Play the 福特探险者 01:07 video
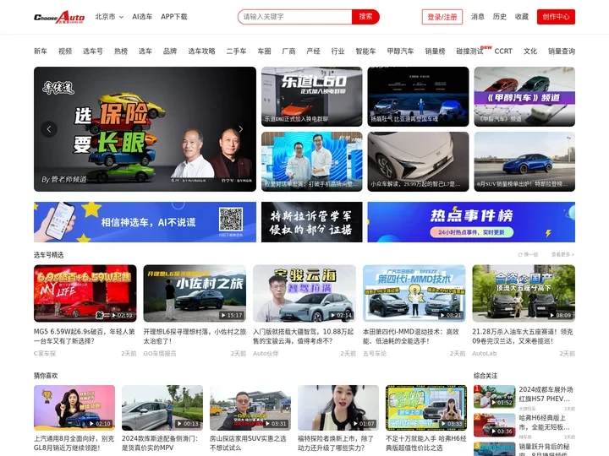Image resolution: width=609 pixels, height=456 pixels. coord(338,408)
